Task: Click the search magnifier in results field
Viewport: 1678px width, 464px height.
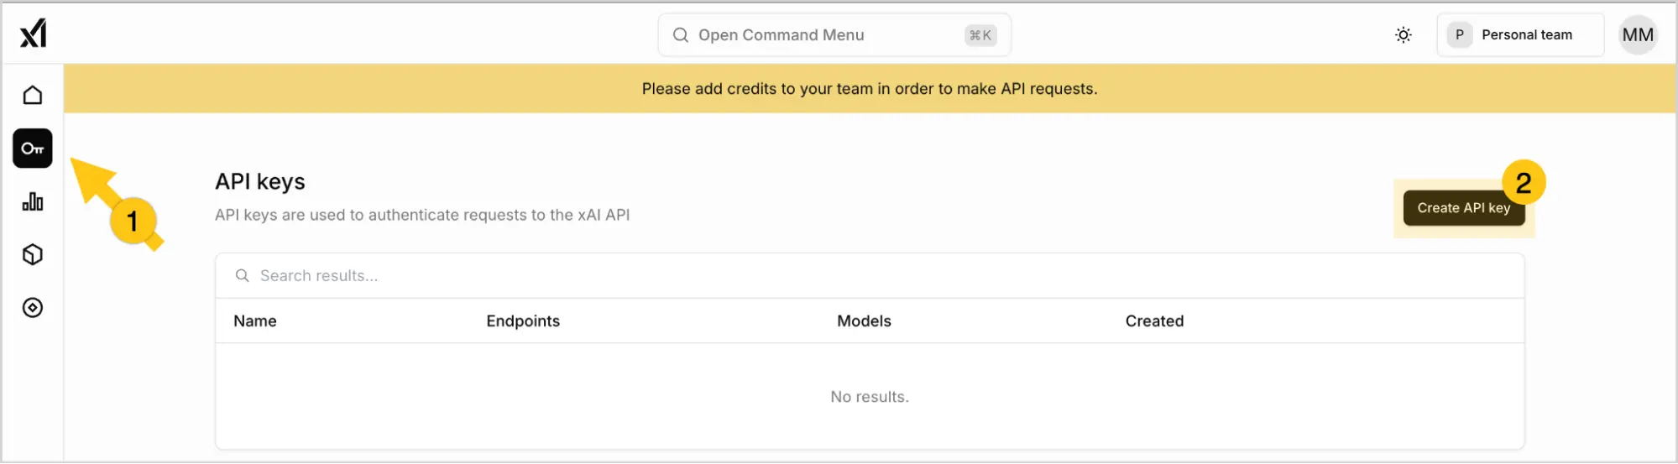Action: (x=242, y=276)
